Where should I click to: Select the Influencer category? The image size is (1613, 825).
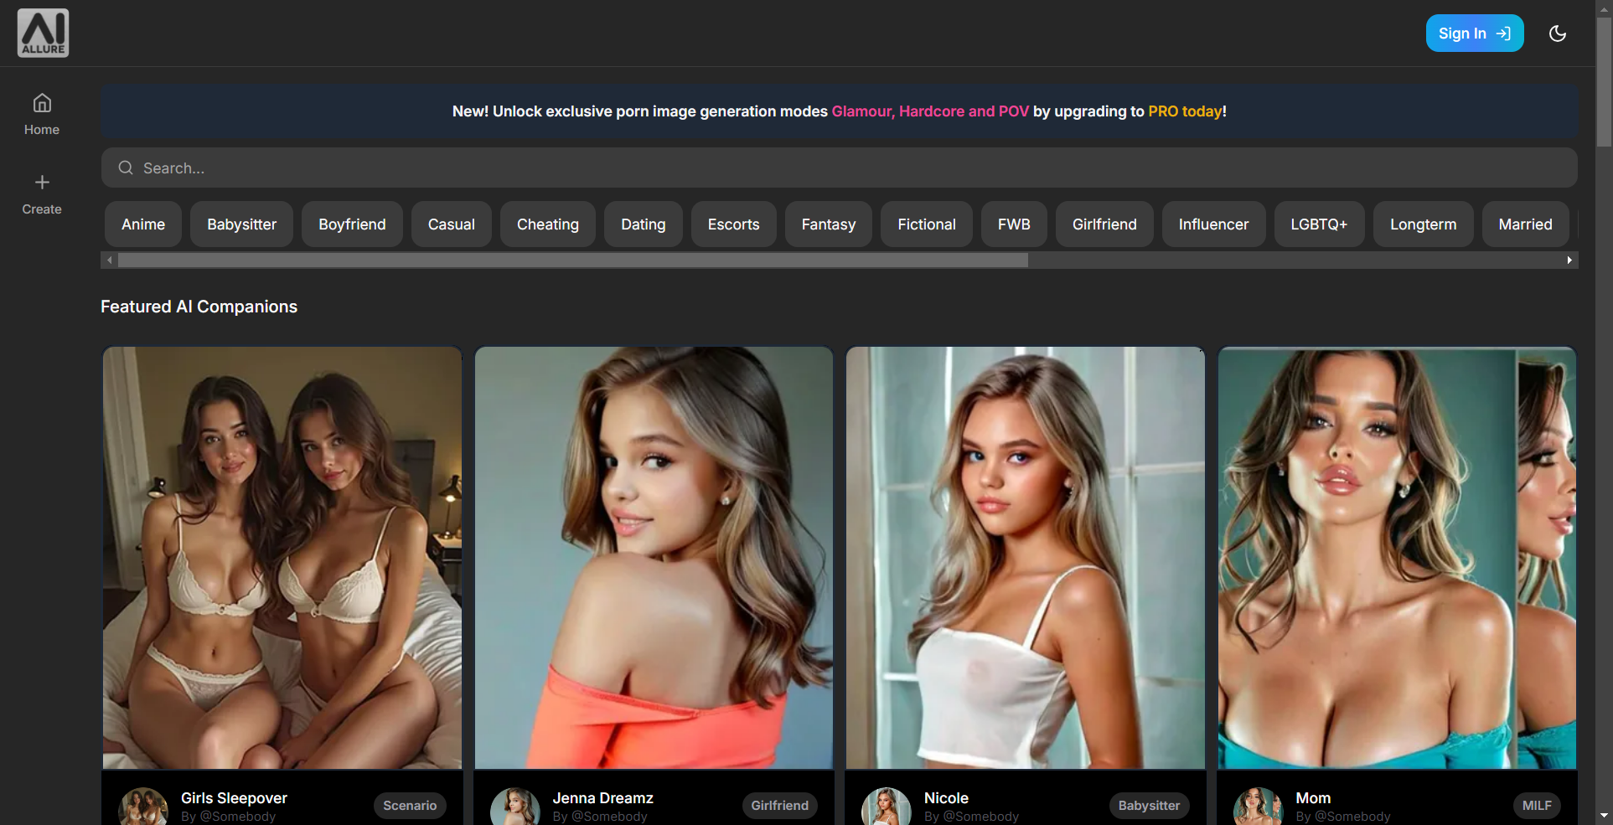[1213, 224]
